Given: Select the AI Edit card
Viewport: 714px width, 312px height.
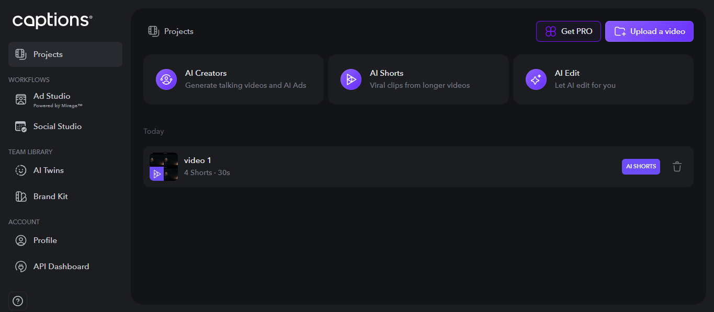Looking at the screenshot, I should (603, 79).
